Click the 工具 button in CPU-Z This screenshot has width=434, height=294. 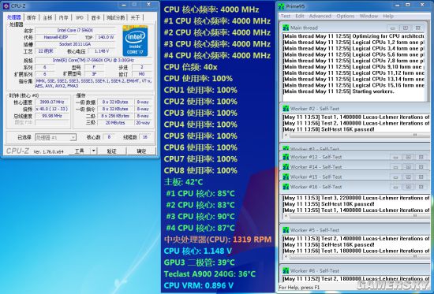(x=80, y=151)
